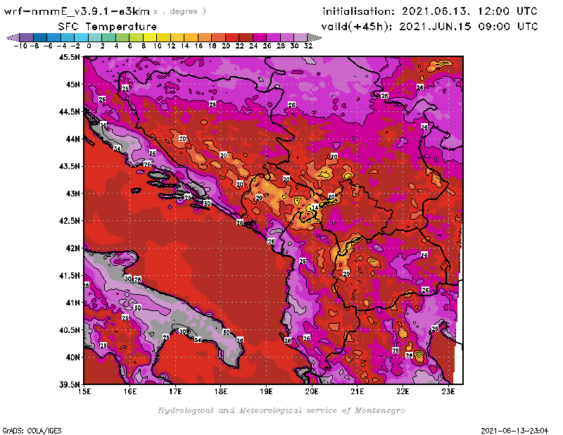Click the 43N latitude label

(x=72, y=194)
